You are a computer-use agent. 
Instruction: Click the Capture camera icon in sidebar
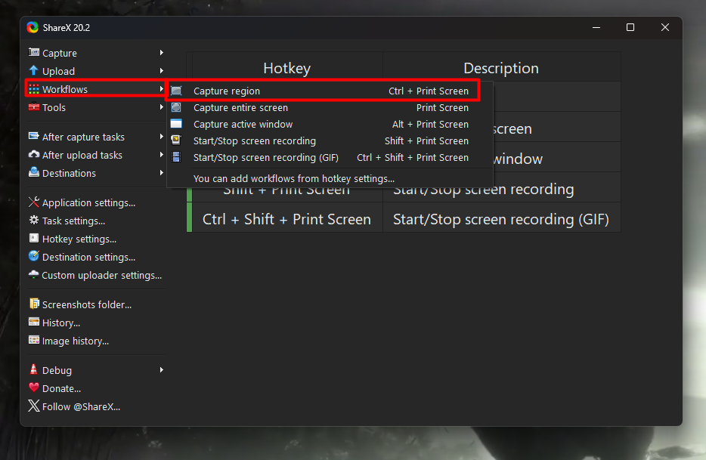point(34,52)
